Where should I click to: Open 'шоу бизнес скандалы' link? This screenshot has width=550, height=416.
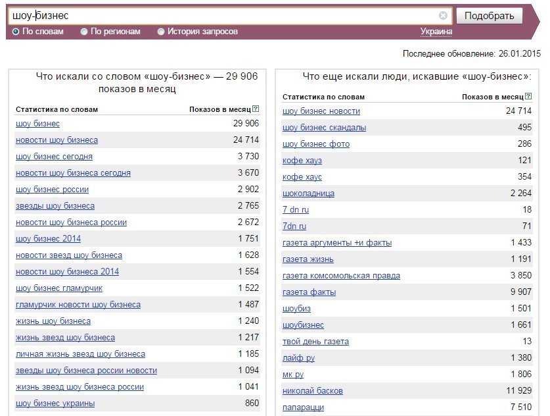[324, 128]
